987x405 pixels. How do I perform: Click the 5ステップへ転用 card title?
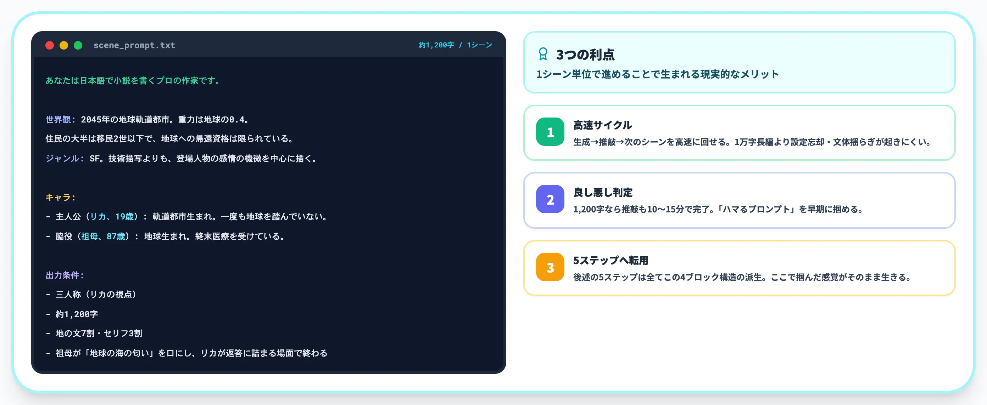[x=610, y=261]
